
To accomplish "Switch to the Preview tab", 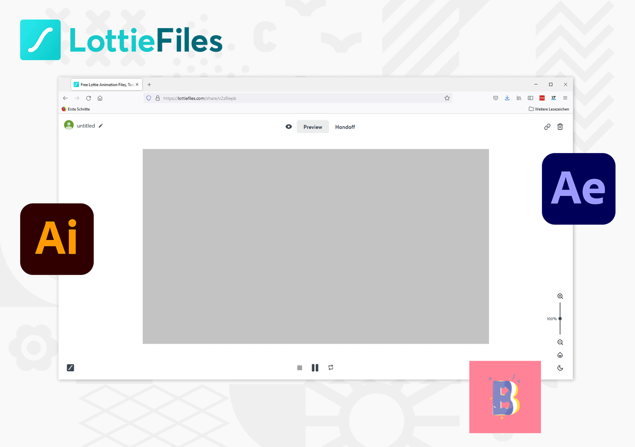I will click(x=313, y=127).
